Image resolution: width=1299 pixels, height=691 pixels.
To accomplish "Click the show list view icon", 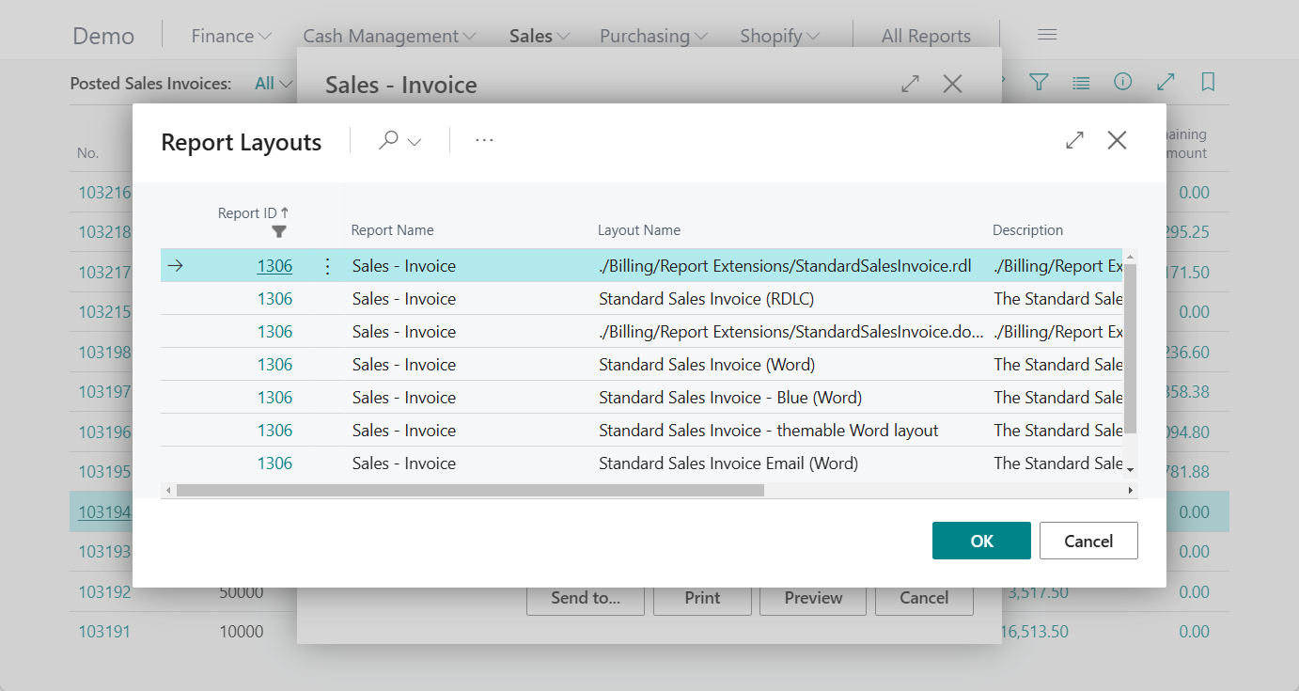I will tap(1080, 83).
